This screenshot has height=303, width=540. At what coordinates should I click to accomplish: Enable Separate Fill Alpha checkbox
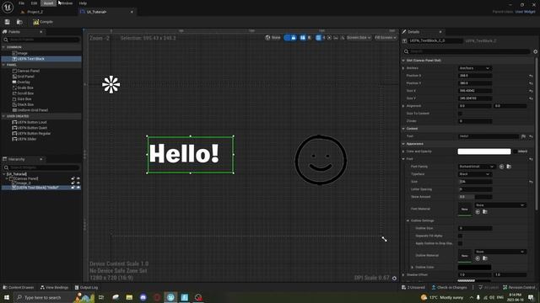pyautogui.click(x=460, y=236)
